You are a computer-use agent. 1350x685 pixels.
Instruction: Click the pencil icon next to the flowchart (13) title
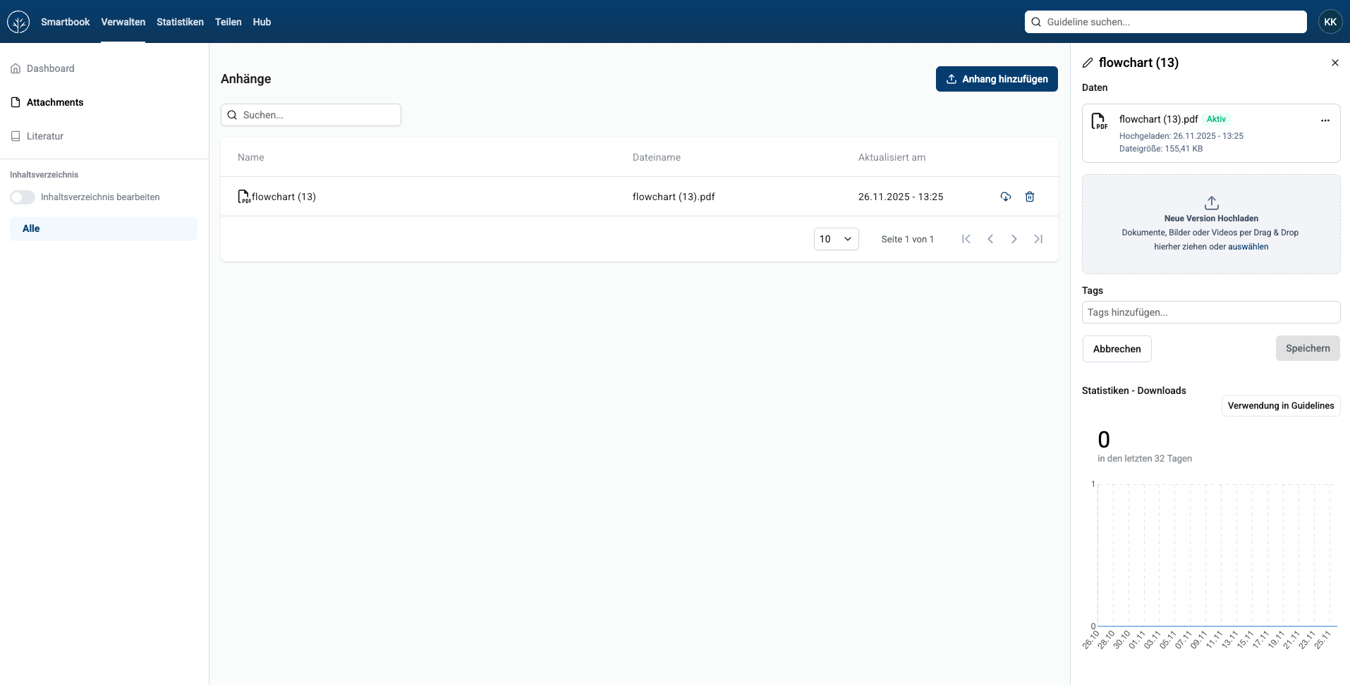point(1088,63)
